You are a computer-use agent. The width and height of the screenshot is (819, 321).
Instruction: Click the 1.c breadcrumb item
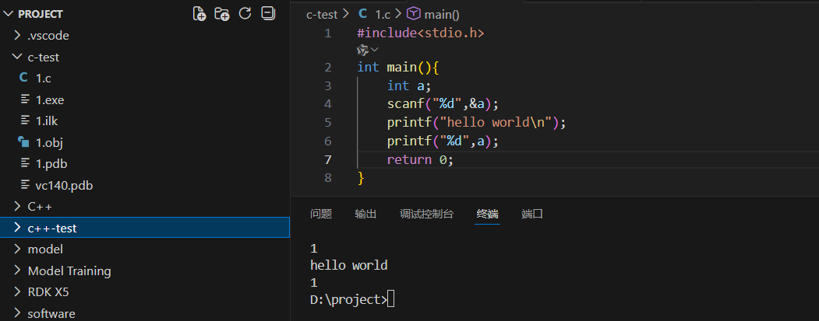pyautogui.click(x=382, y=13)
